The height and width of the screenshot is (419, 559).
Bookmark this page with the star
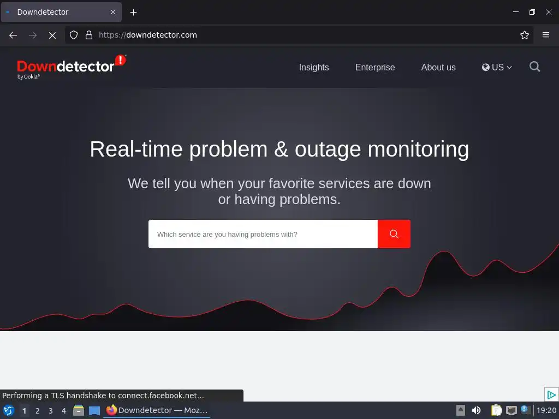pos(525,35)
